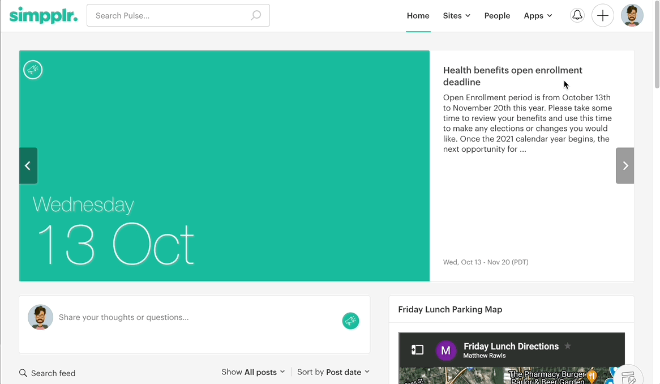The width and height of the screenshot is (660, 384).
Task: Click the megaphone icon on carousel banner
Action: coord(33,70)
